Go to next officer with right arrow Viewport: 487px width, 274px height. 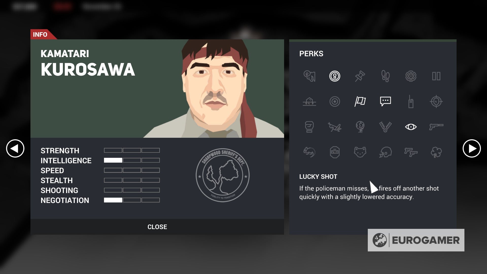[x=472, y=148]
